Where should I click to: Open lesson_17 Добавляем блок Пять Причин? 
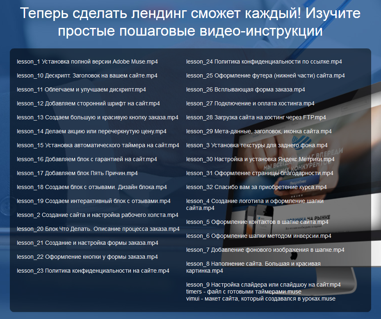(78, 173)
